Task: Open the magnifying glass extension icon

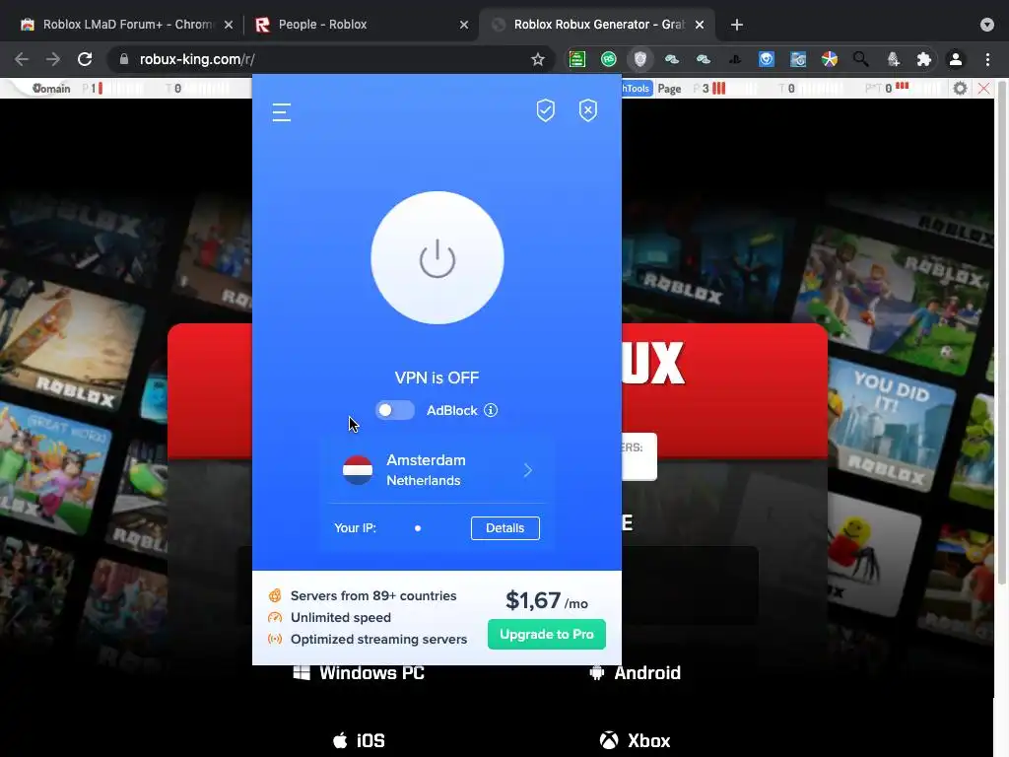Action: tap(861, 59)
